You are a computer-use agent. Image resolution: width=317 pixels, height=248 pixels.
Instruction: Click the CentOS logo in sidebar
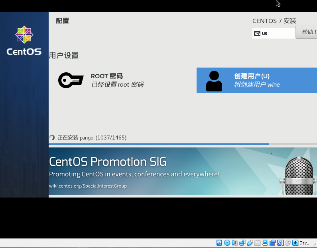point(24,41)
